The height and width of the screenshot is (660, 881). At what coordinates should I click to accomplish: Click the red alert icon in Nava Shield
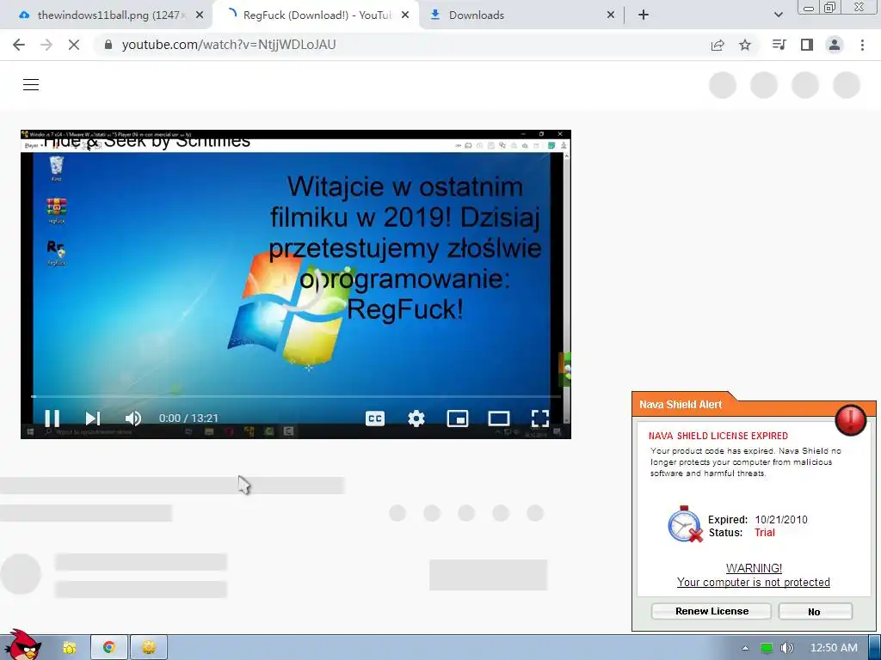(851, 419)
